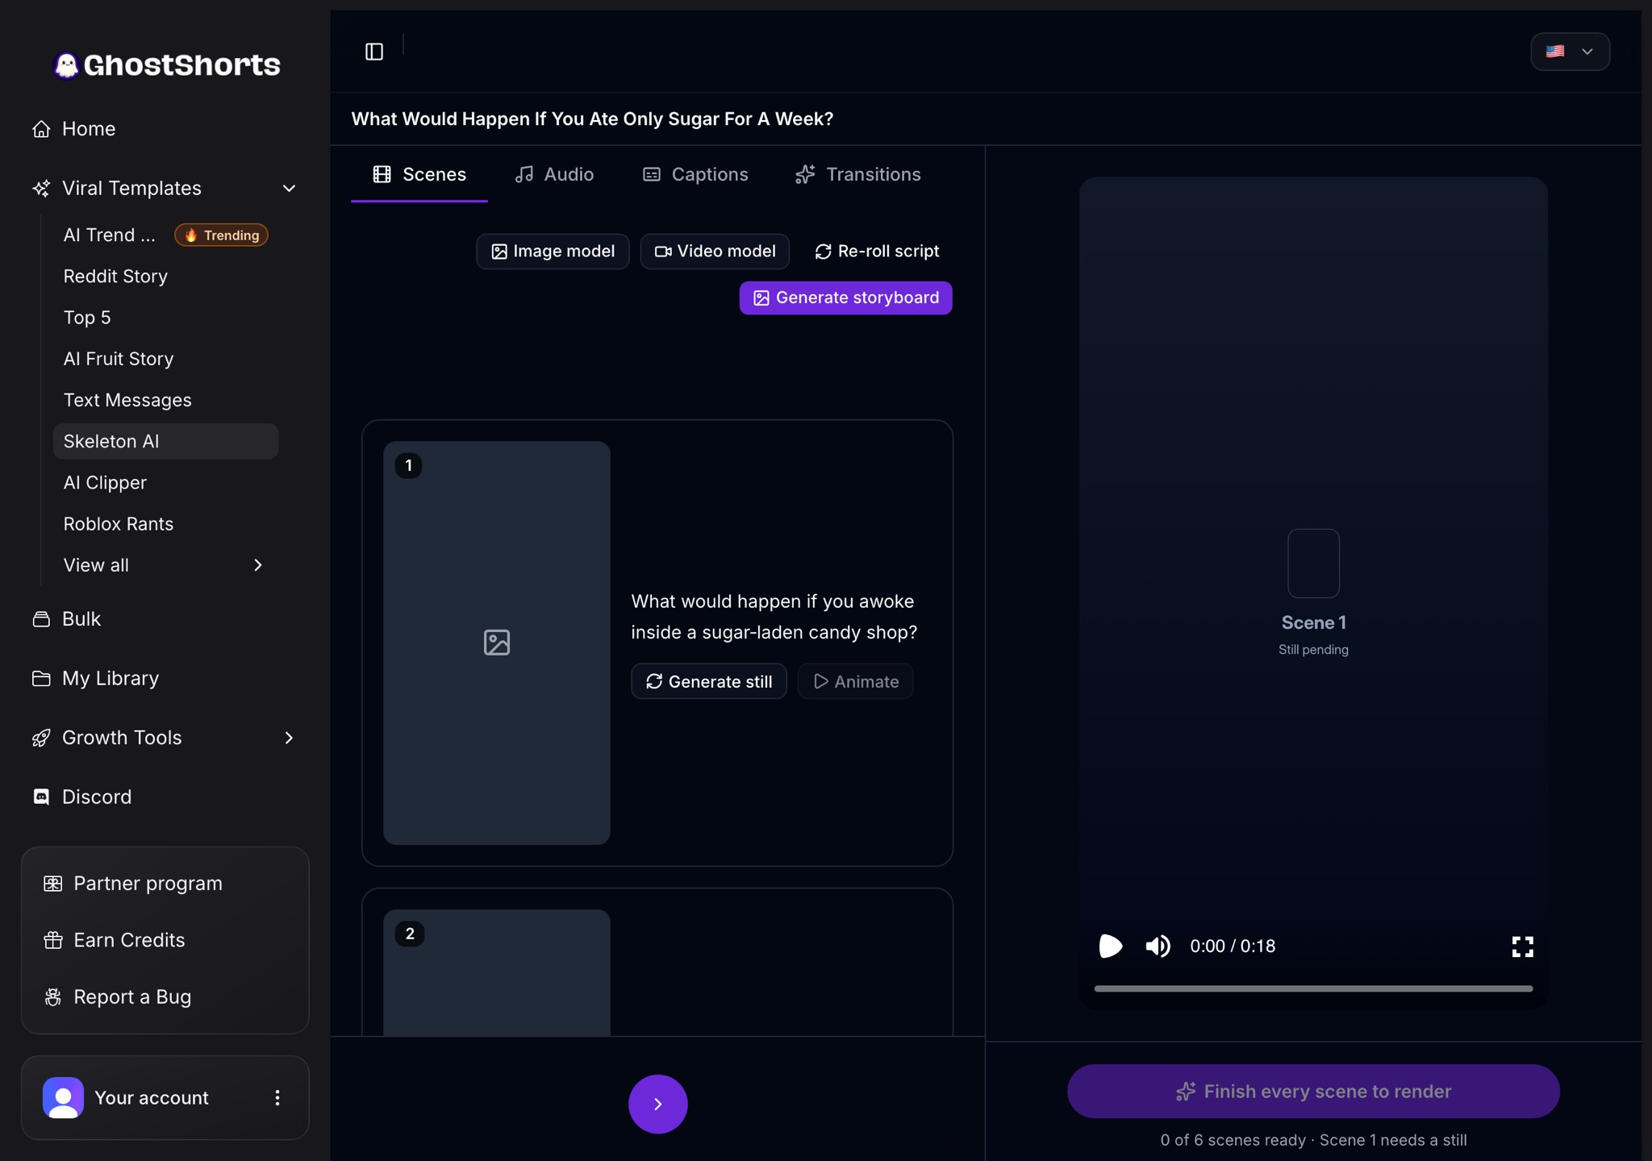
Task: Toggle the sidebar panel icon
Action: pyautogui.click(x=374, y=52)
